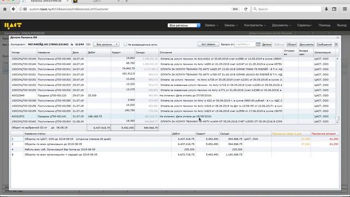
Task: Click Выход to log out
Action: pos(341,25)
